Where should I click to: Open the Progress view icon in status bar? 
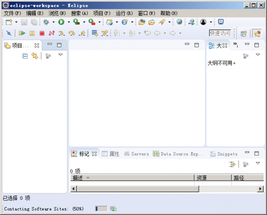click(113, 209)
